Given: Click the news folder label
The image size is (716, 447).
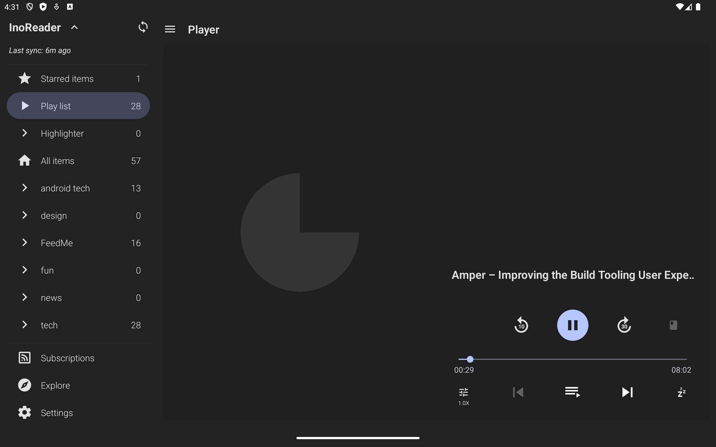Looking at the screenshot, I should [x=51, y=298].
